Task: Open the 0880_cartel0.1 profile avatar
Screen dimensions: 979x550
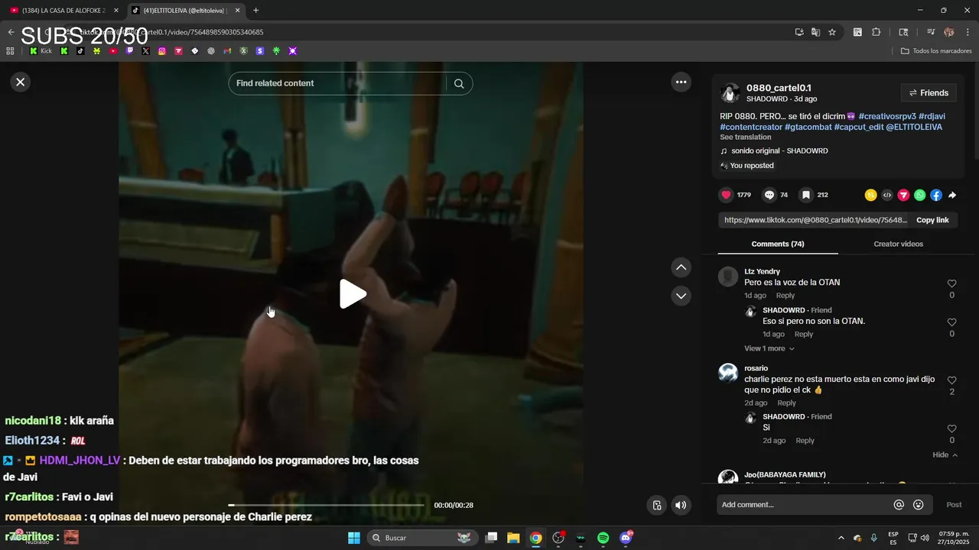Action: click(x=730, y=93)
